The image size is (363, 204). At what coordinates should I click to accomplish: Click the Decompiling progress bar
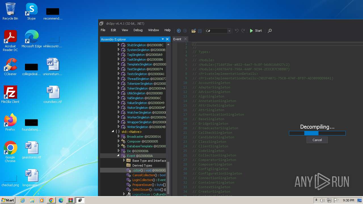317,133
